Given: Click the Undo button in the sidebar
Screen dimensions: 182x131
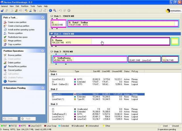Looking at the screenshot, I should coord(10,119).
